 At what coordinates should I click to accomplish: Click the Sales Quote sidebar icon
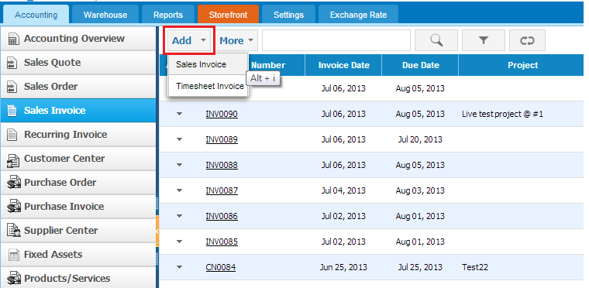click(12, 63)
